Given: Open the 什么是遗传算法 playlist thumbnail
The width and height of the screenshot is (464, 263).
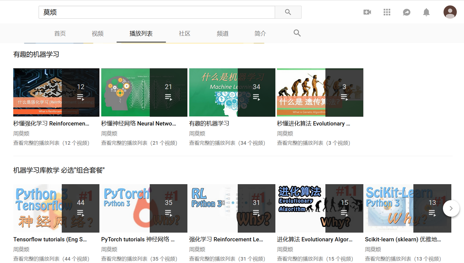Looking at the screenshot, I should click(320, 92).
